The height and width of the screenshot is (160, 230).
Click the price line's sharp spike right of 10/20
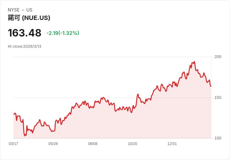(x=138, y=94)
